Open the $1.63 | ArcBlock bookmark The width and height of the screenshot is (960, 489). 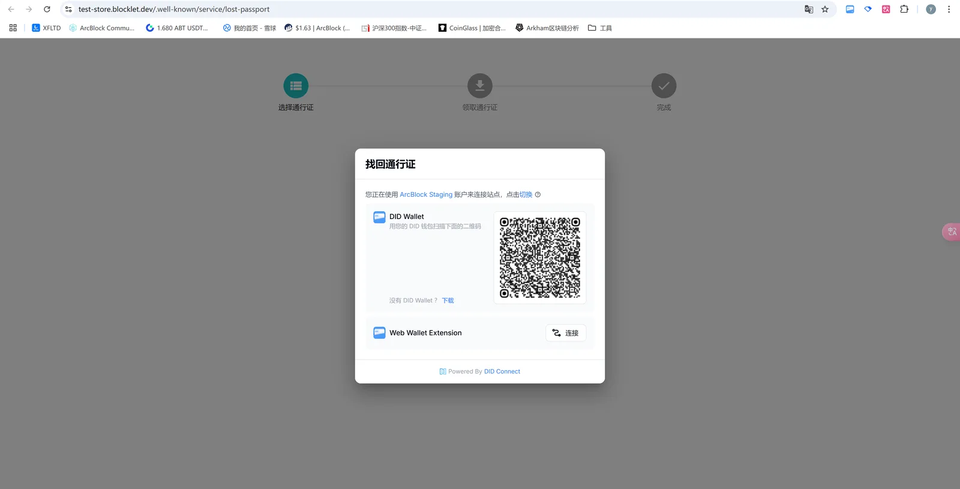(317, 28)
